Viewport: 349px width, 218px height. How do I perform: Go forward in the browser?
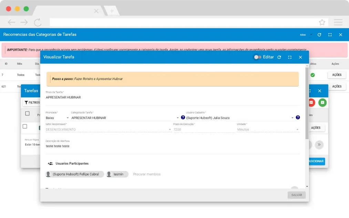[24, 22]
